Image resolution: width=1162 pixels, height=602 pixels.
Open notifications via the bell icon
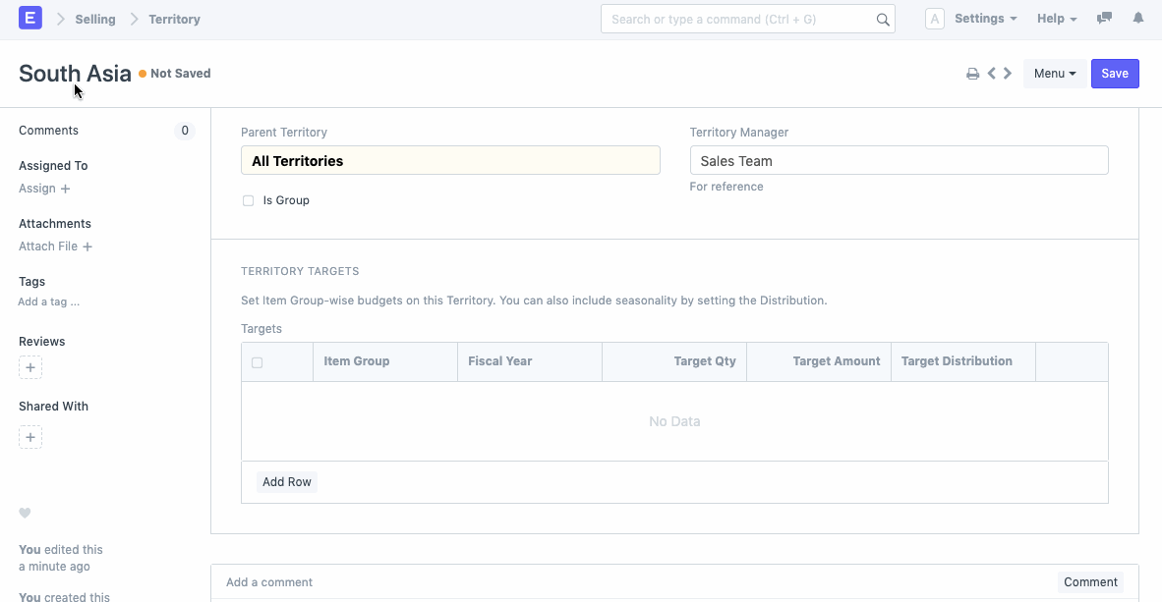click(1138, 18)
